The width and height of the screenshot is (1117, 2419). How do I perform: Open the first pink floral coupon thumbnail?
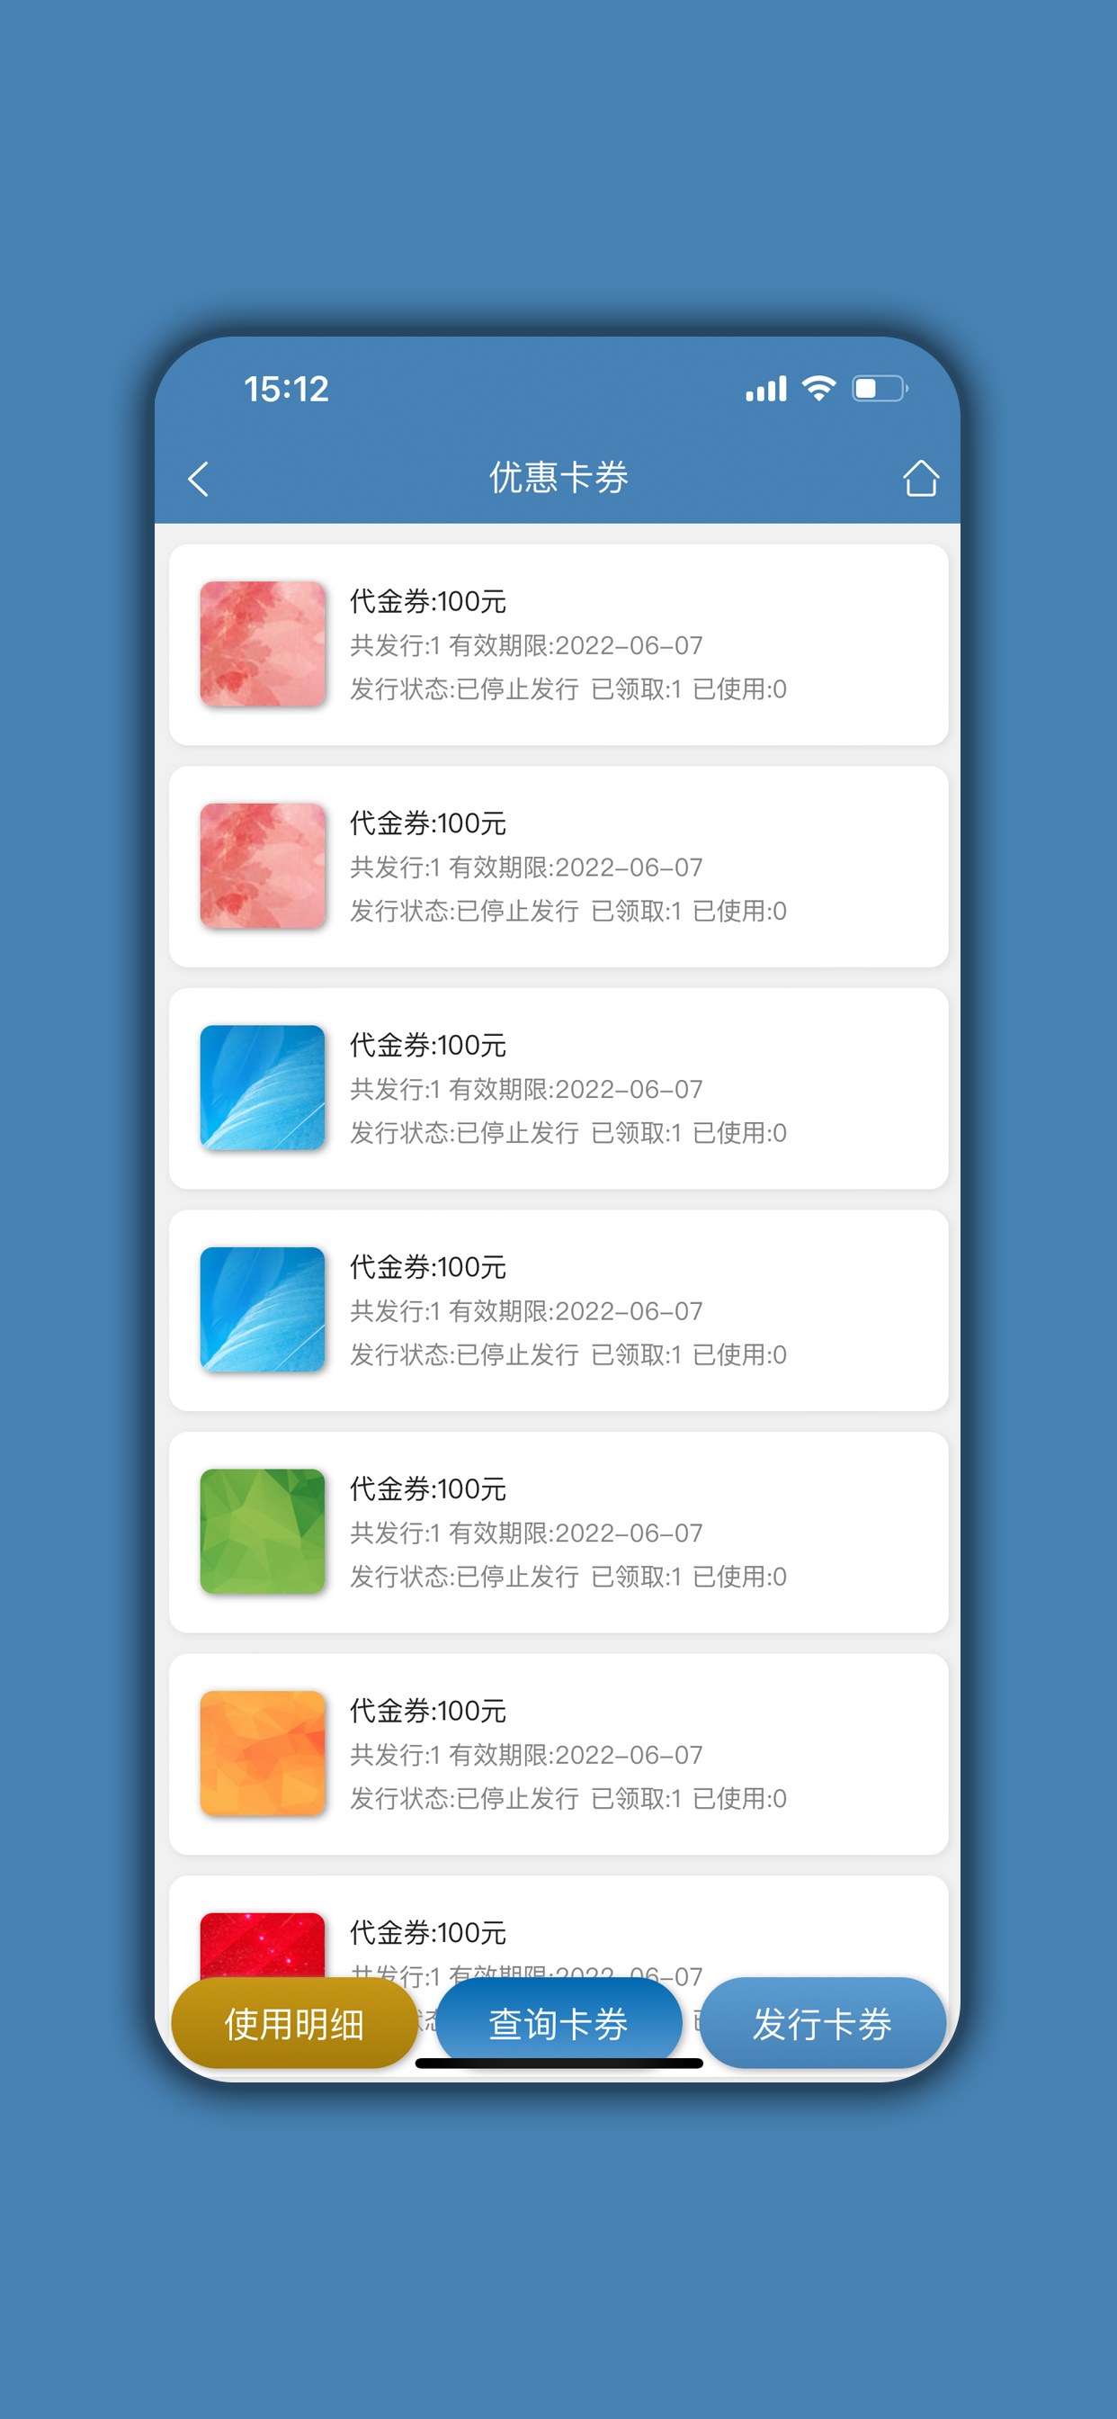[263, 644]
